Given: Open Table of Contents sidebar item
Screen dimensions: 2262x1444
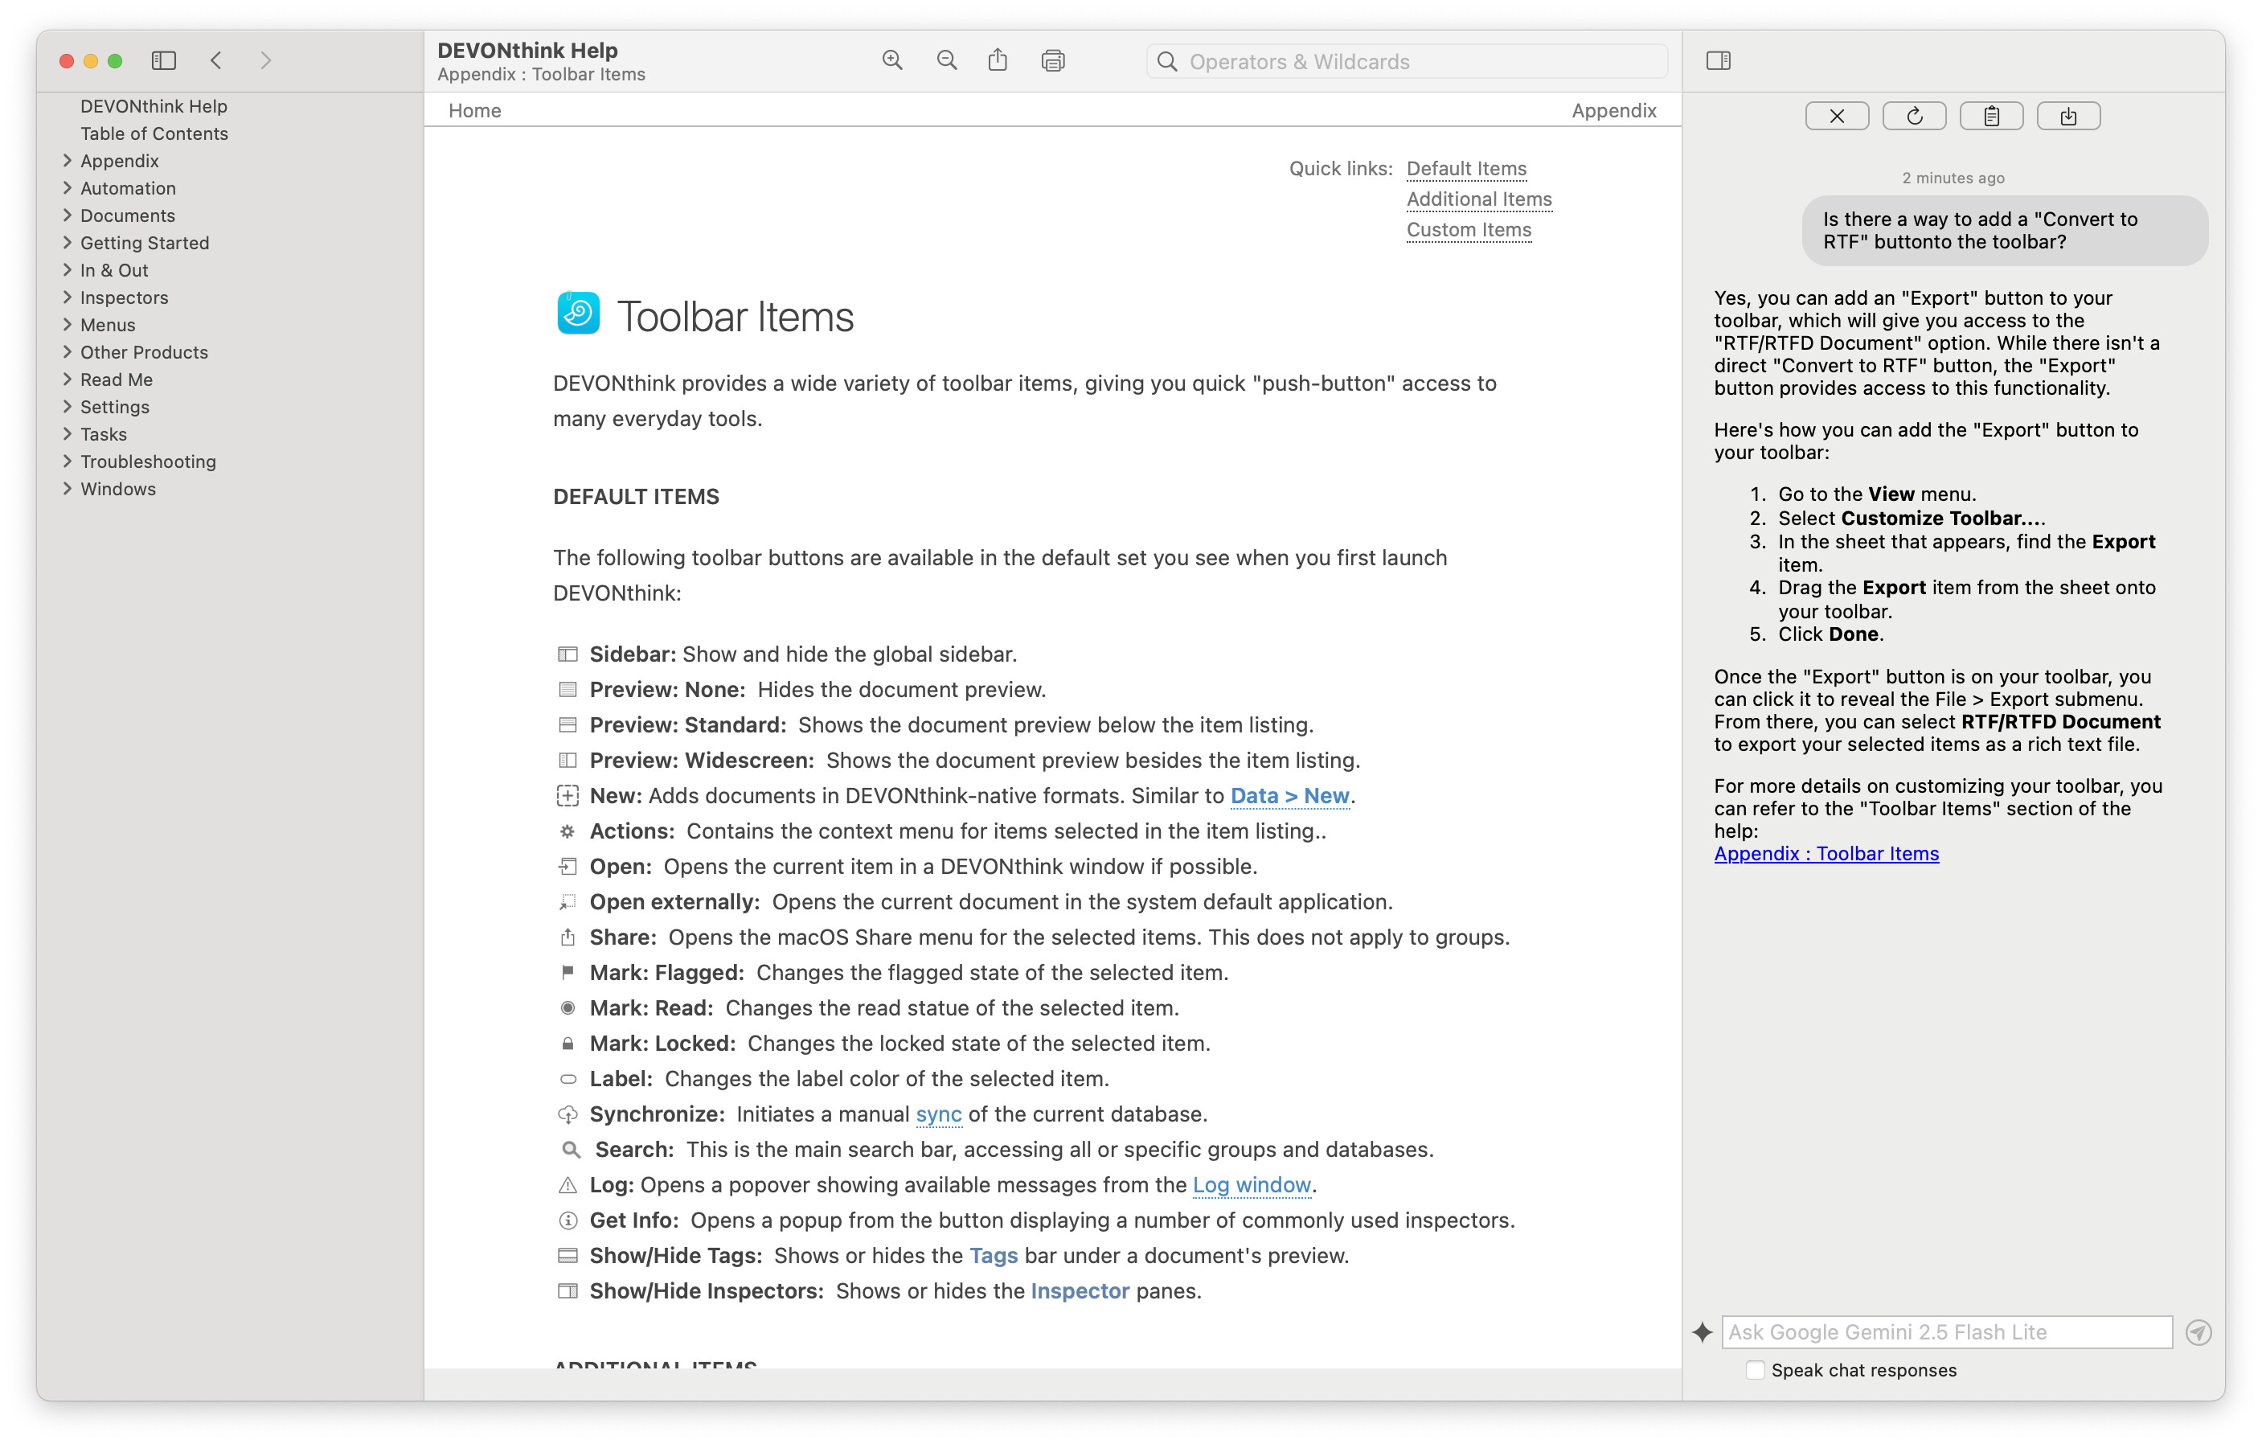Looking at the screenshot, I should [154, 133].
